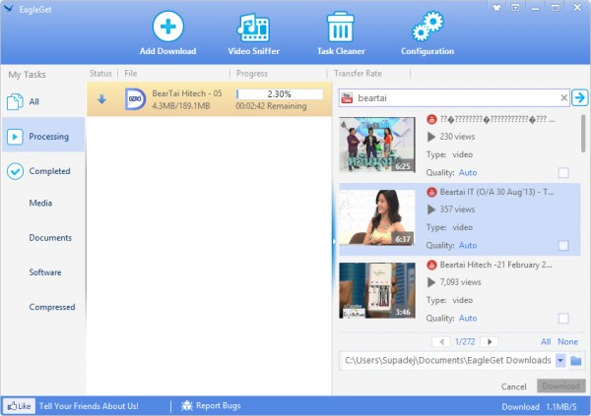Click 00:02:42 Remaining text
591x416 pixels.
[271, 106]
